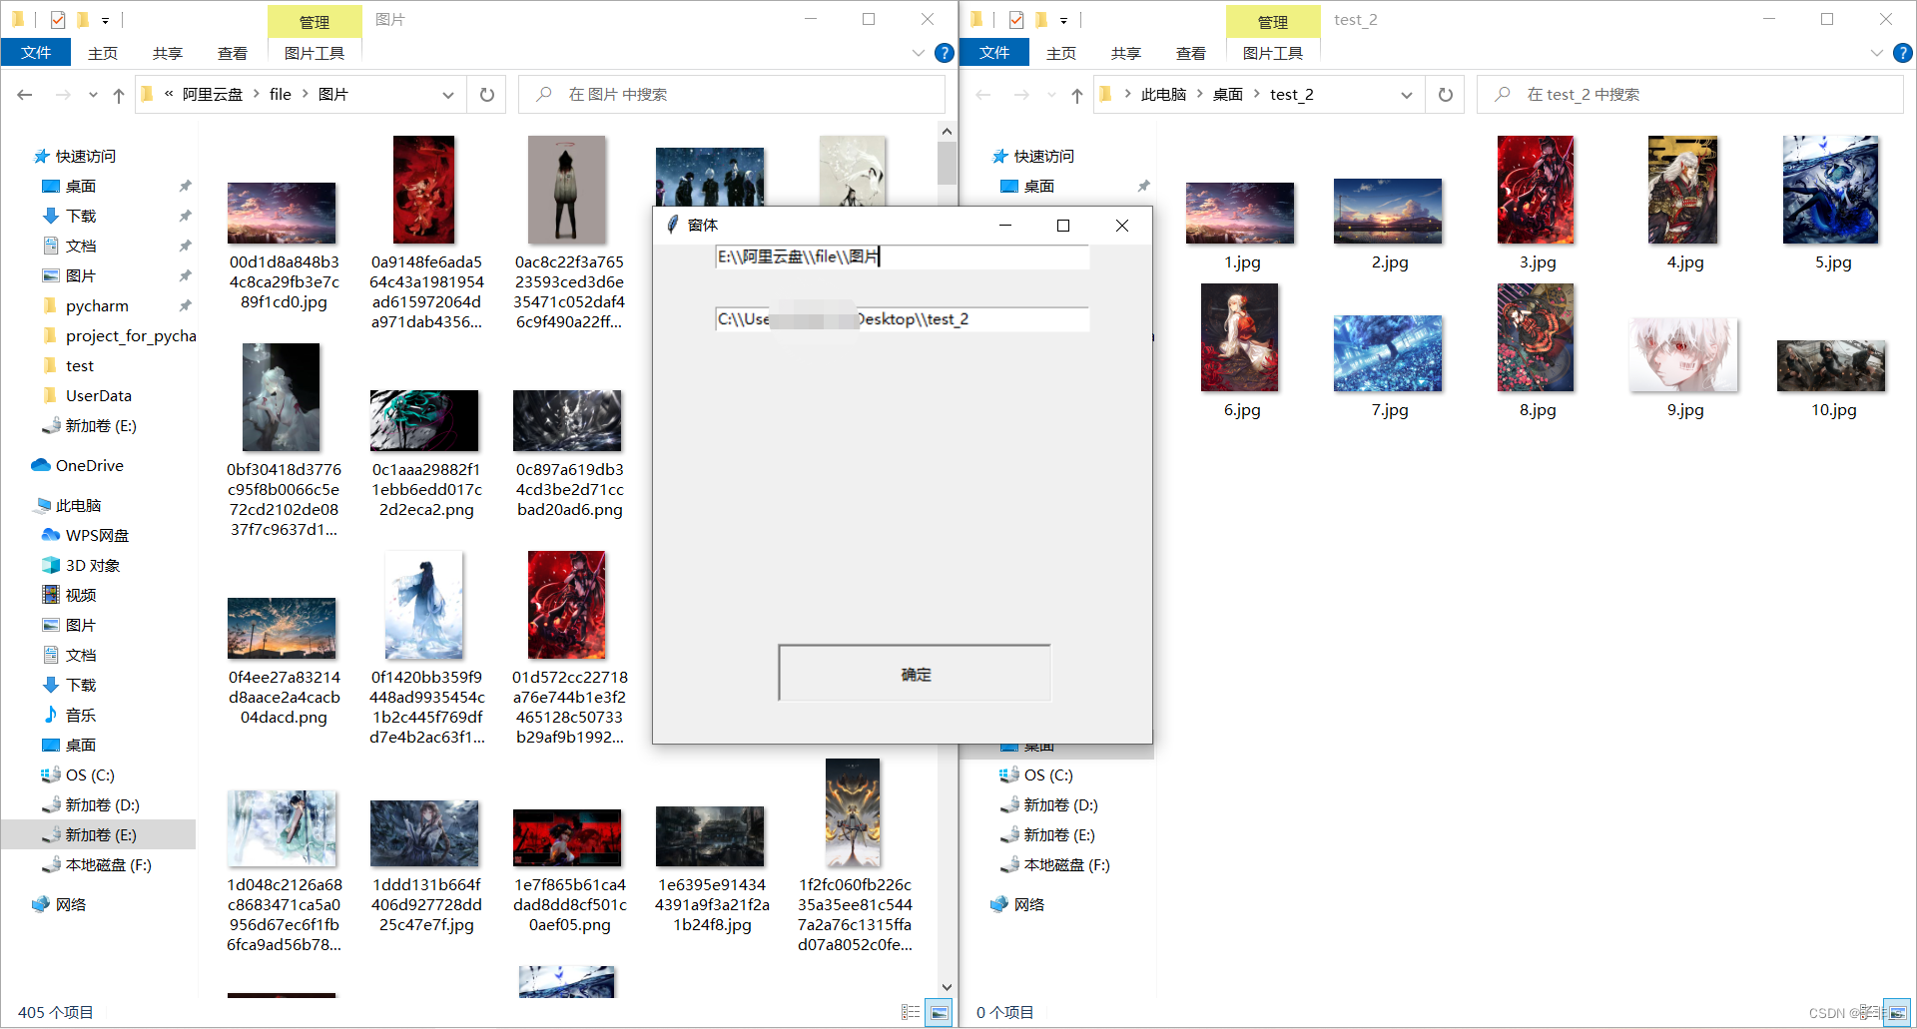Switch to details view in left window status bar

911,1012
